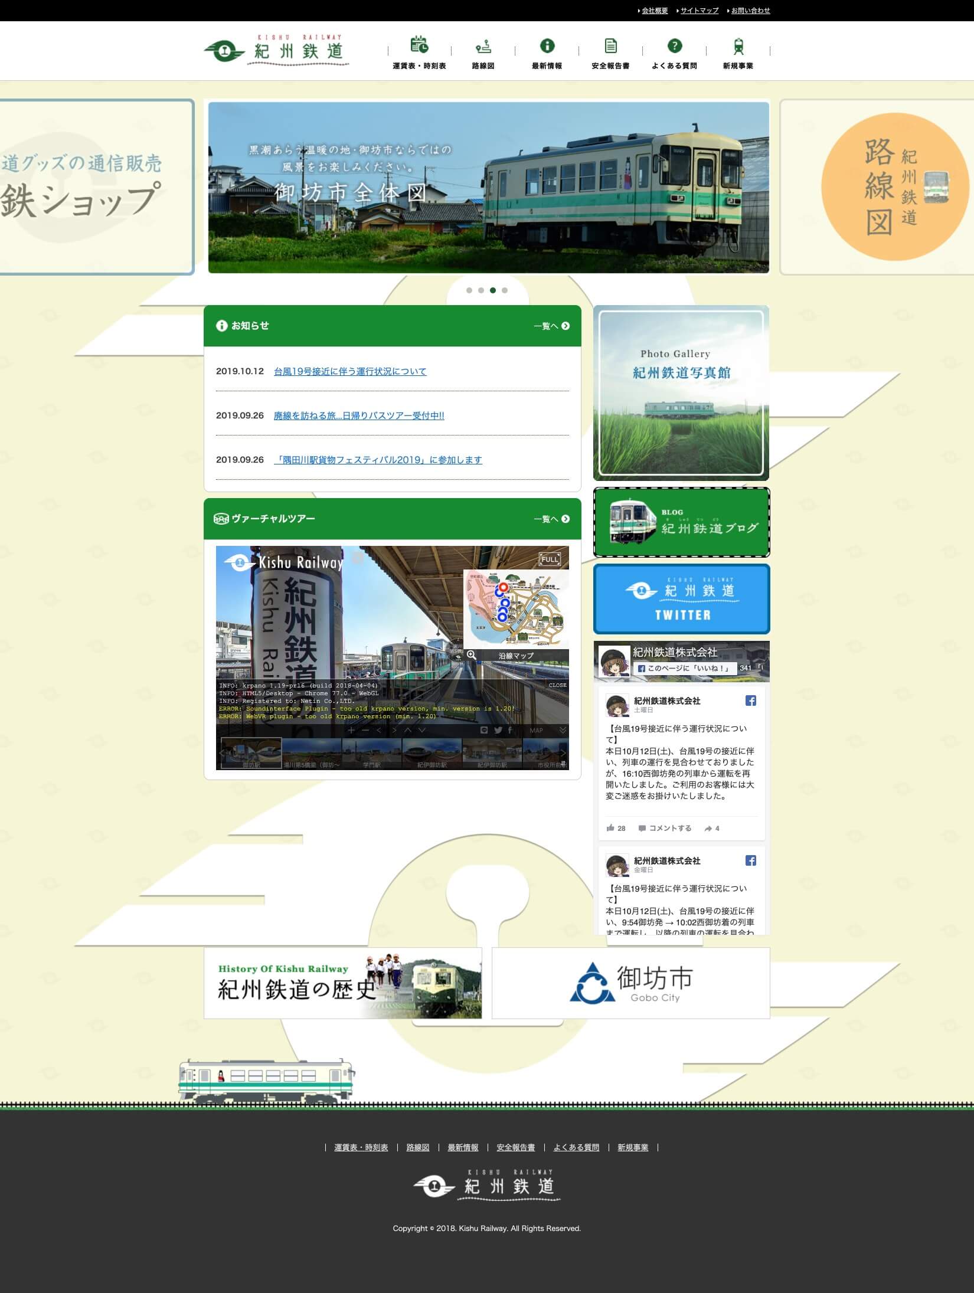
Task: Select the 学門駅 panorama thumbnail
Action: 372,754
